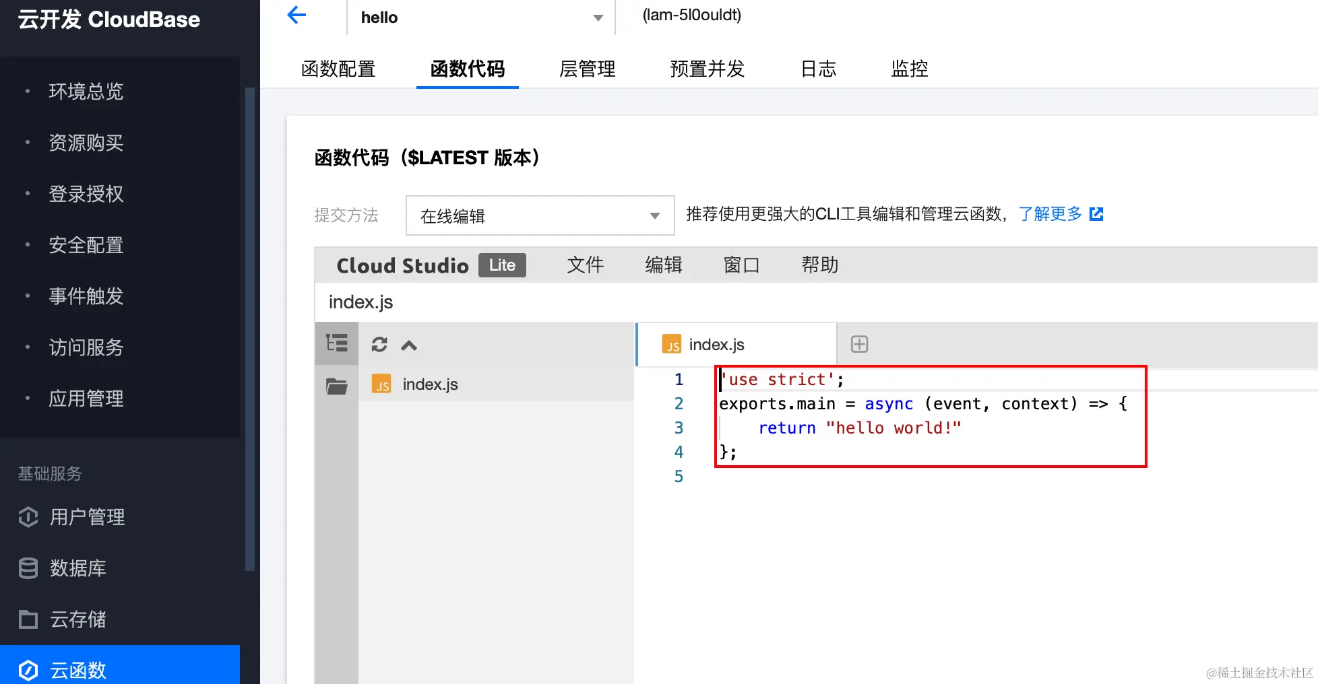Toggle the file tree panel icon
The width and height of the screenshot is (1318, 684).
[x=337, y=343]
